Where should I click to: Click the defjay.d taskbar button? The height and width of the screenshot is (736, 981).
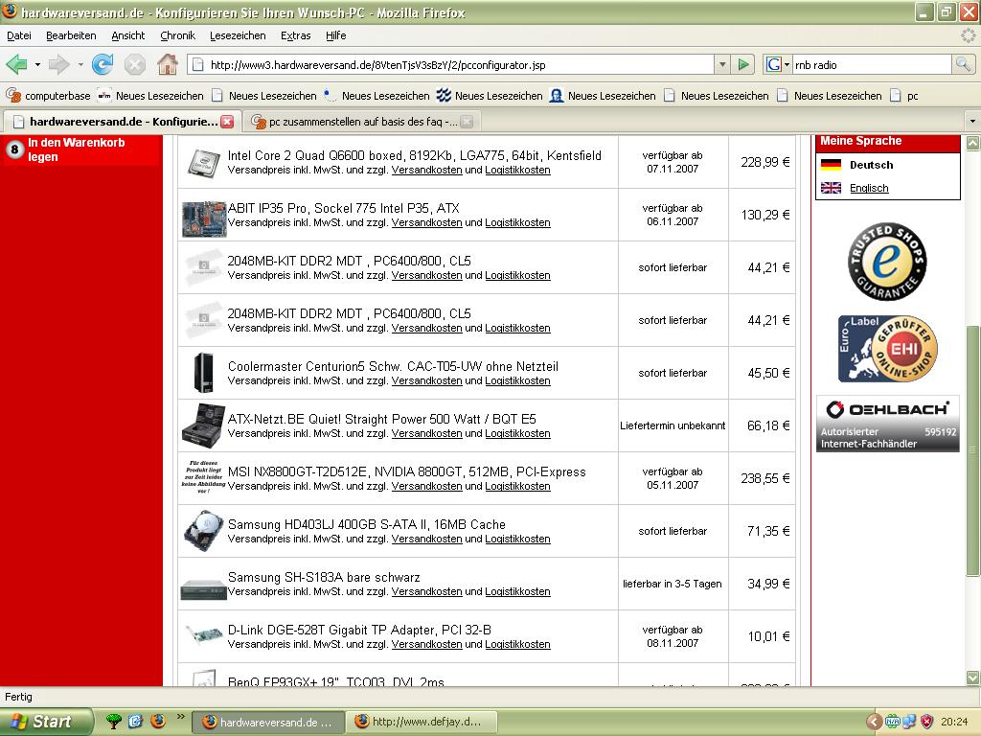[421, 723]
